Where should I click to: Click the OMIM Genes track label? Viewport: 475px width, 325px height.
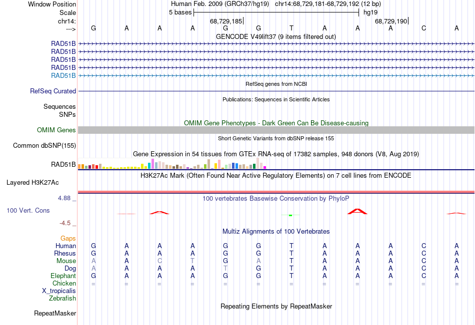(56, 130)
